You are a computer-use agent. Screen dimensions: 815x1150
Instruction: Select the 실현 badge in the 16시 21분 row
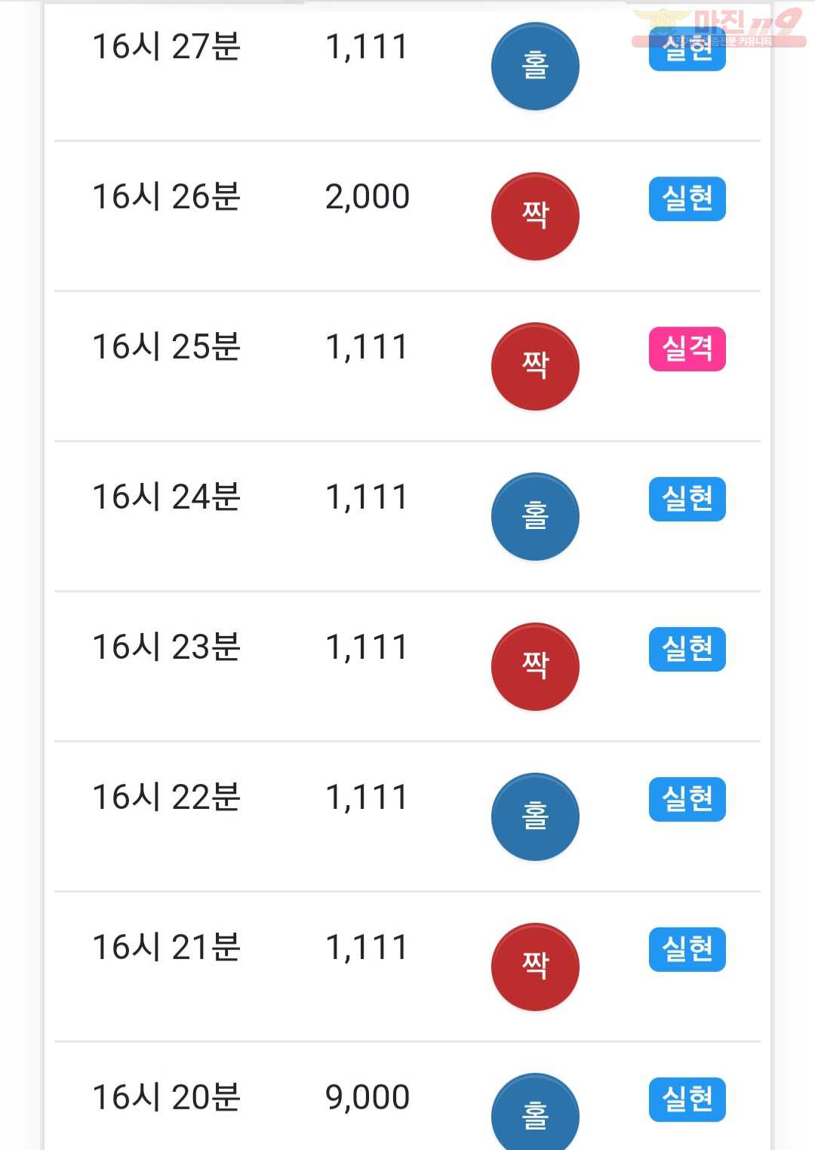point(687,950)
